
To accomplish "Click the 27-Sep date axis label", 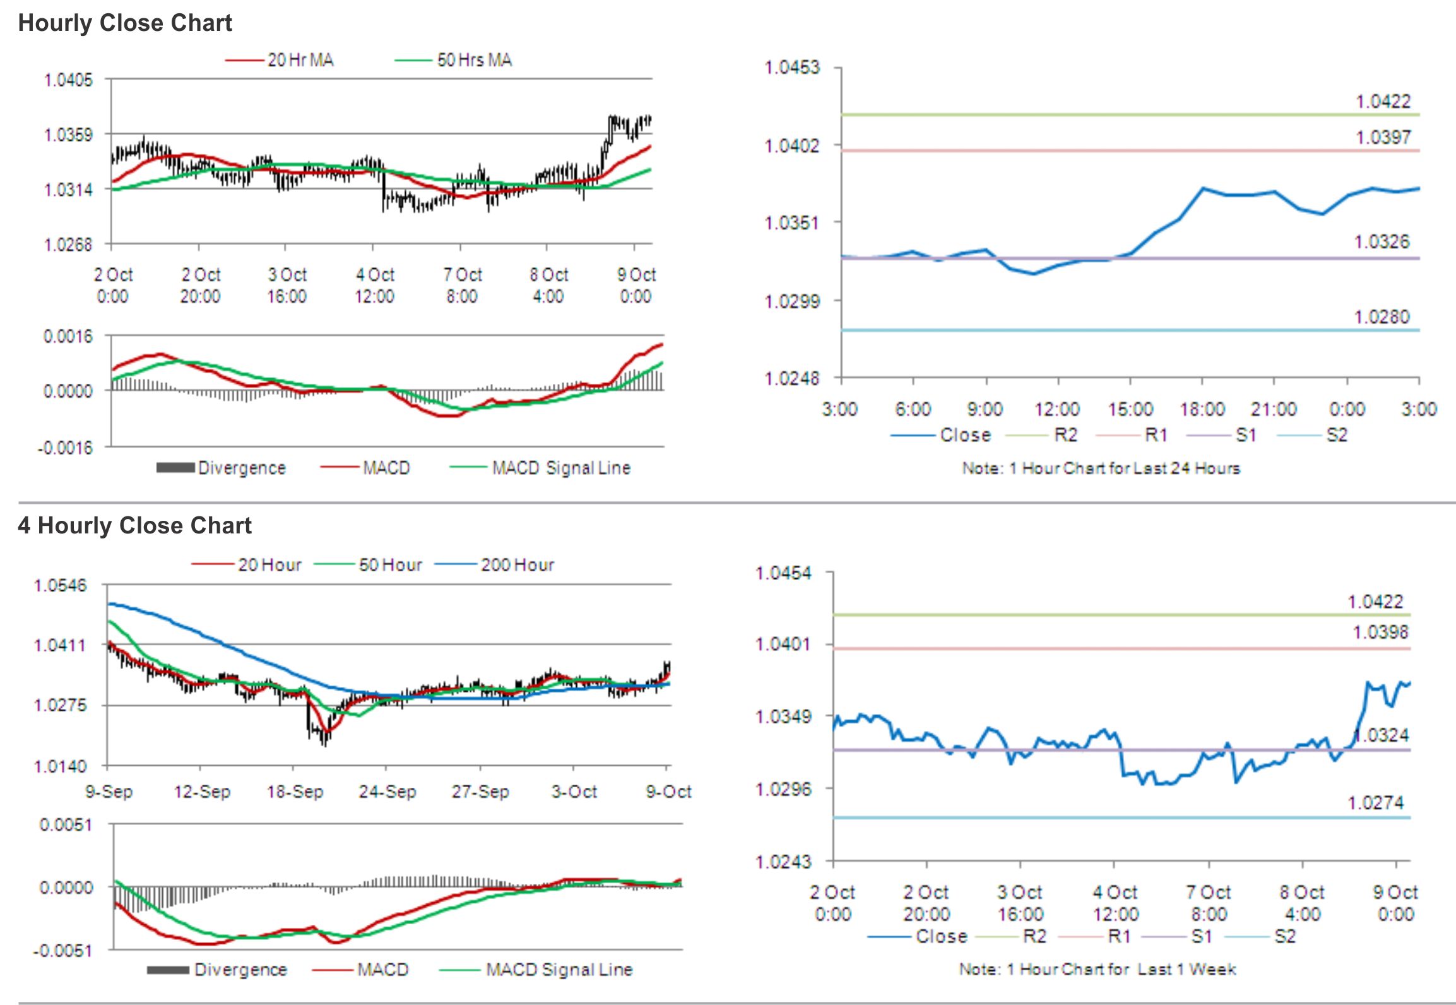I will 480,792.
